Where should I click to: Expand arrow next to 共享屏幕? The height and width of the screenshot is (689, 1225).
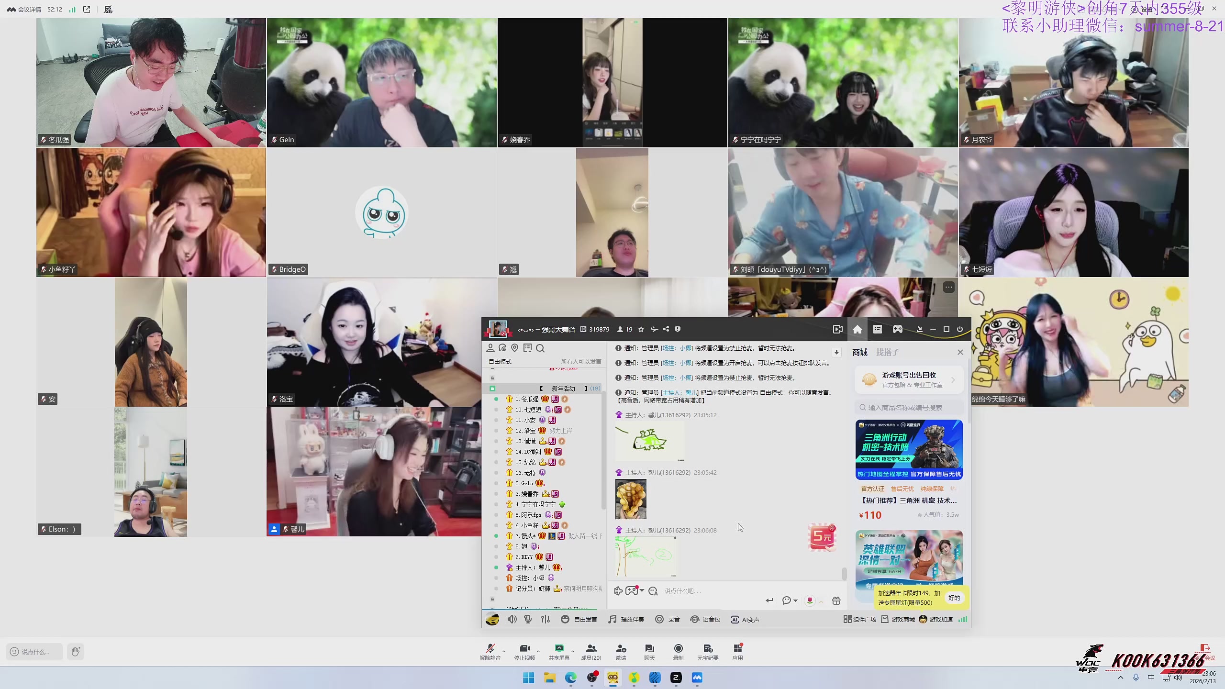[573, 651]
